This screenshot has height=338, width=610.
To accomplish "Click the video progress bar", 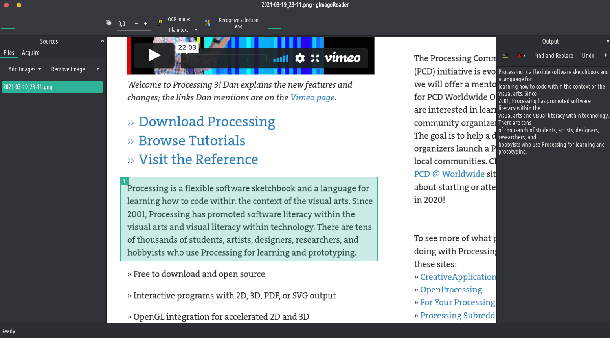I will pyautogui.click(x=227, y=58).
